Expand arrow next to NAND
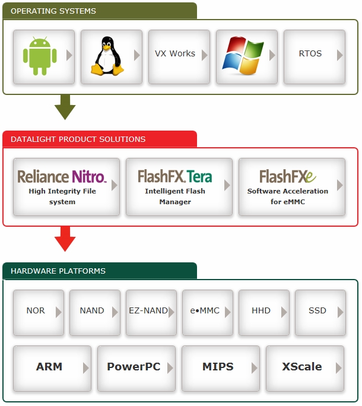 point(115,313)
